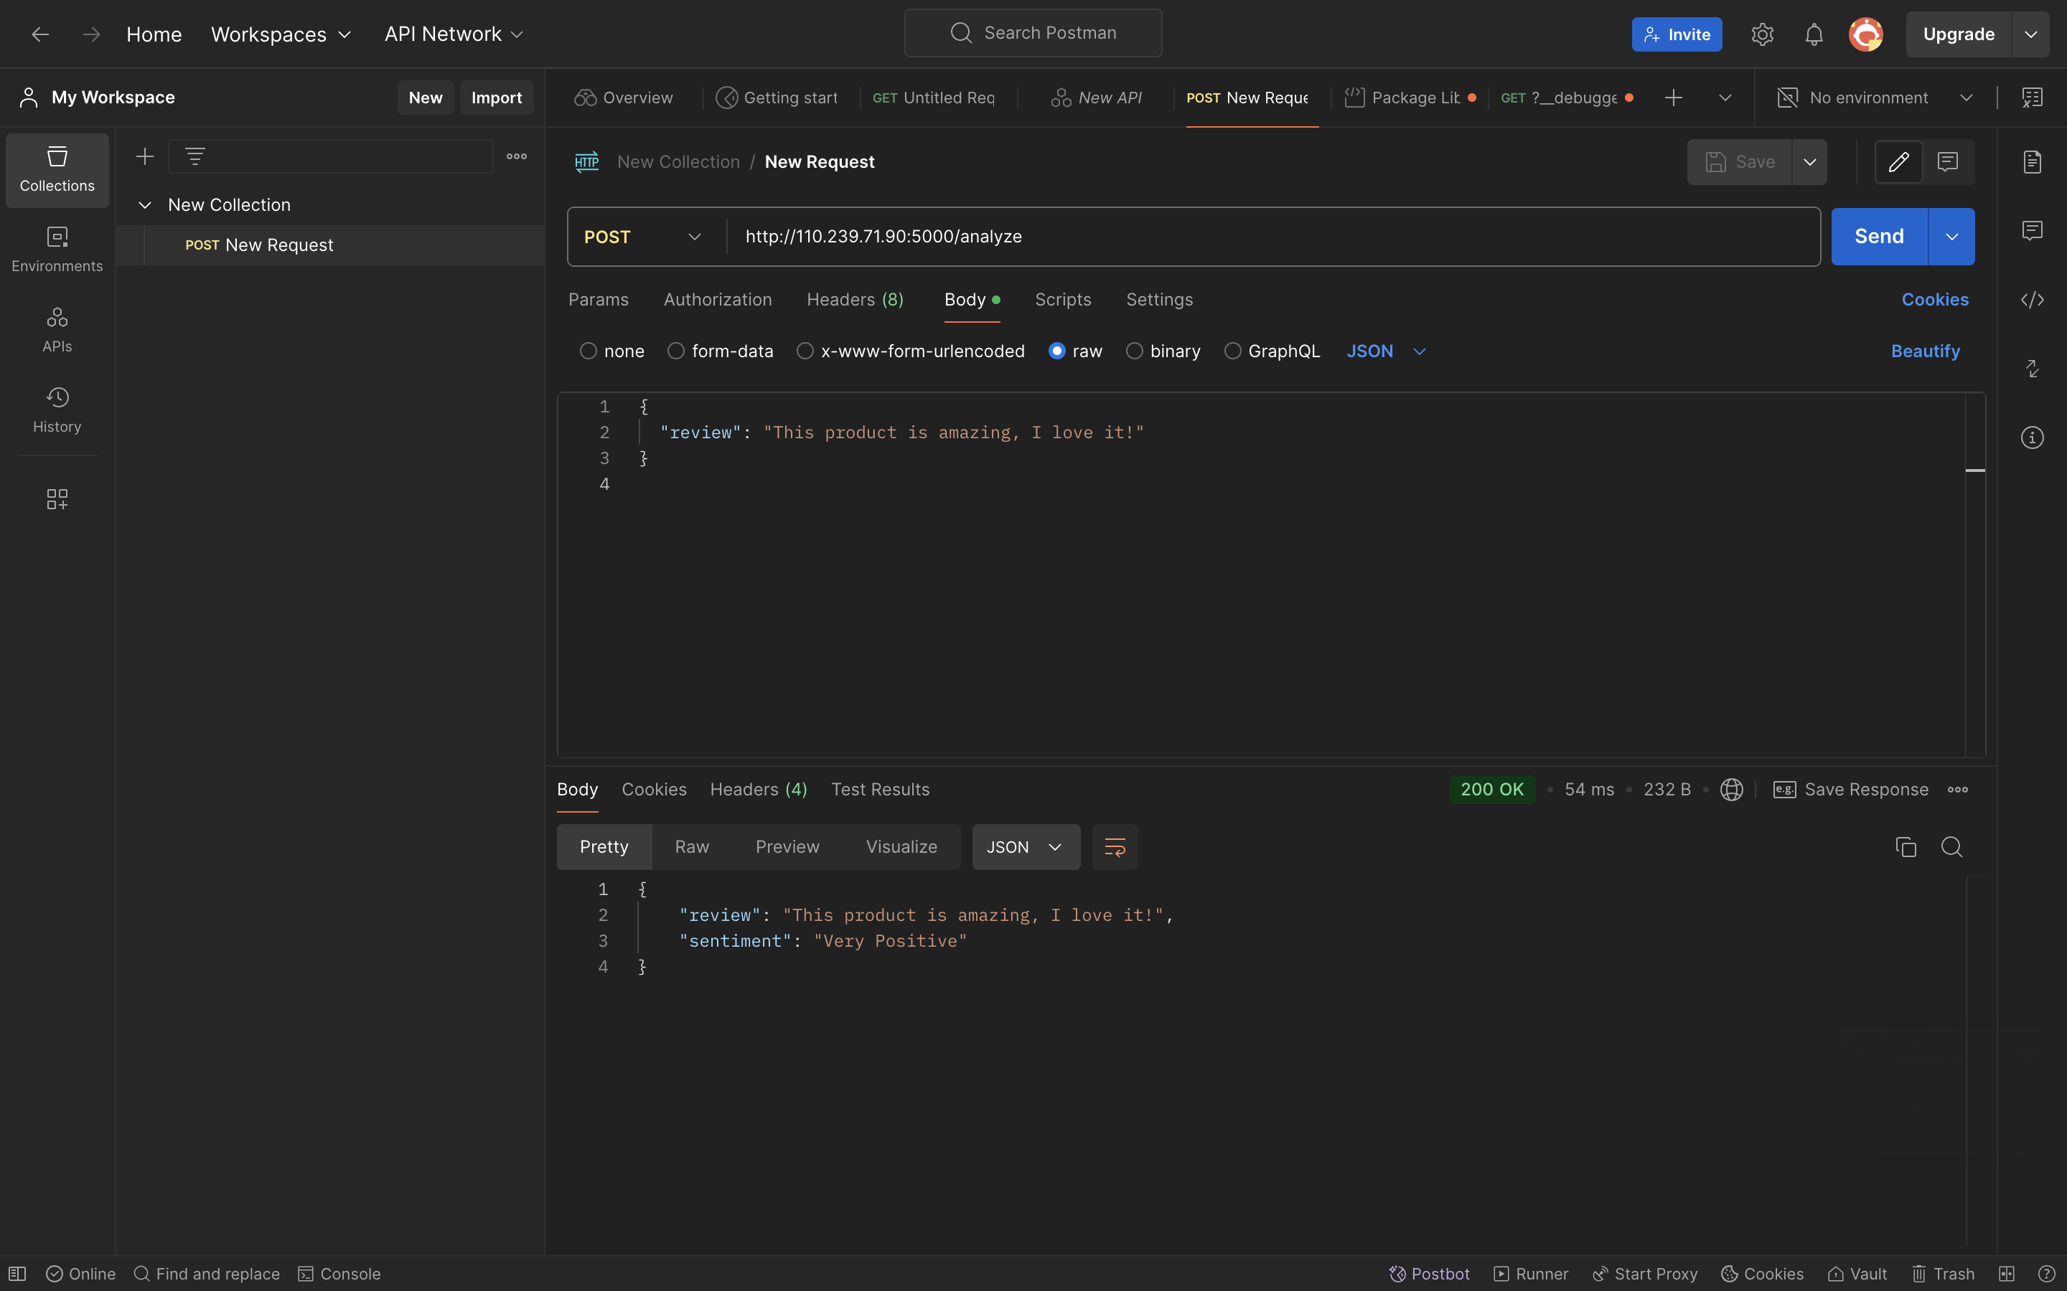Switch to the Authorization tab
Viewport: 2067px width, 1291px height.
718,300
